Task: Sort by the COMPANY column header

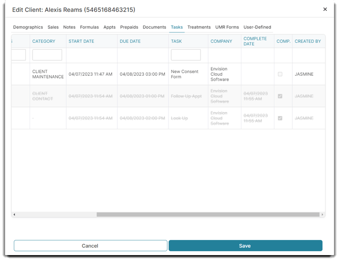Action: (x=221, y=41)
